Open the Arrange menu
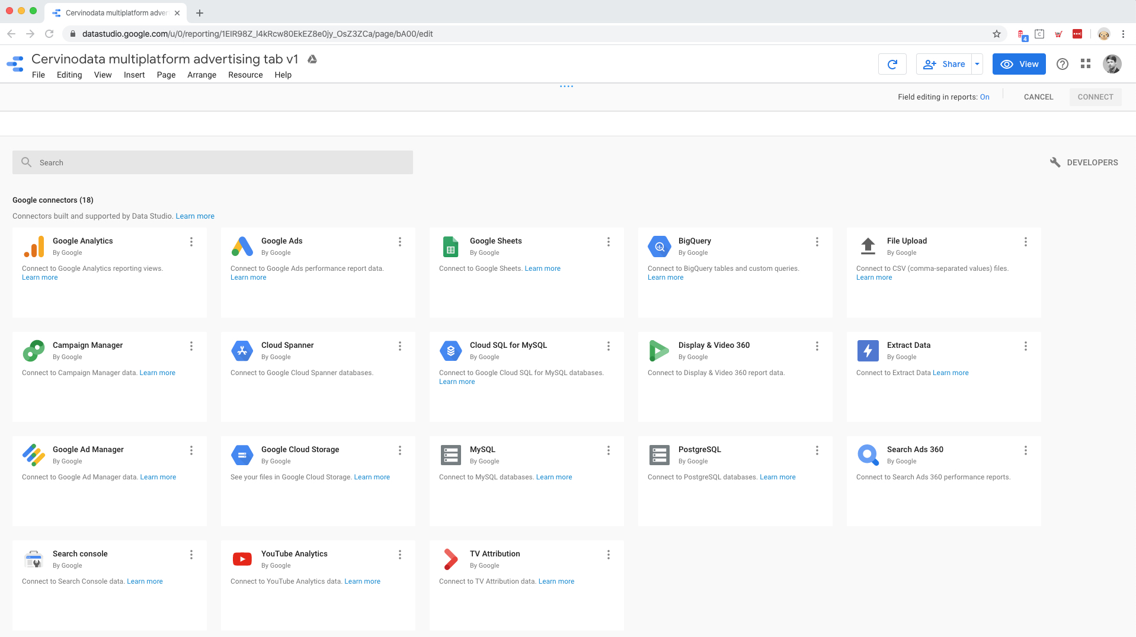The height and width of the screenshot is (637, 1136). pyautogui.click(x=202, y=75)
